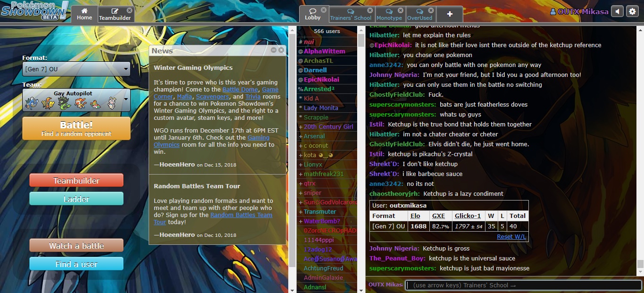Screen dimensions: 644x293
Task: Click the Battle! find opponent button
Action: tap(76, 128)
